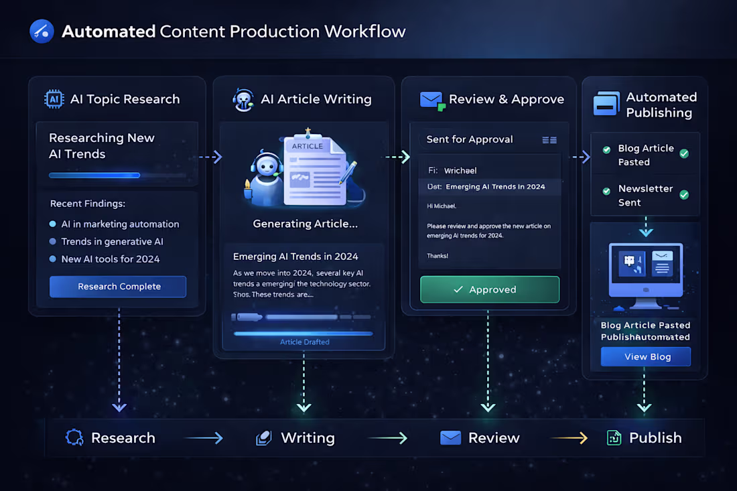Expand the arrow between Research and Writing panels

(x=213, y=157)
